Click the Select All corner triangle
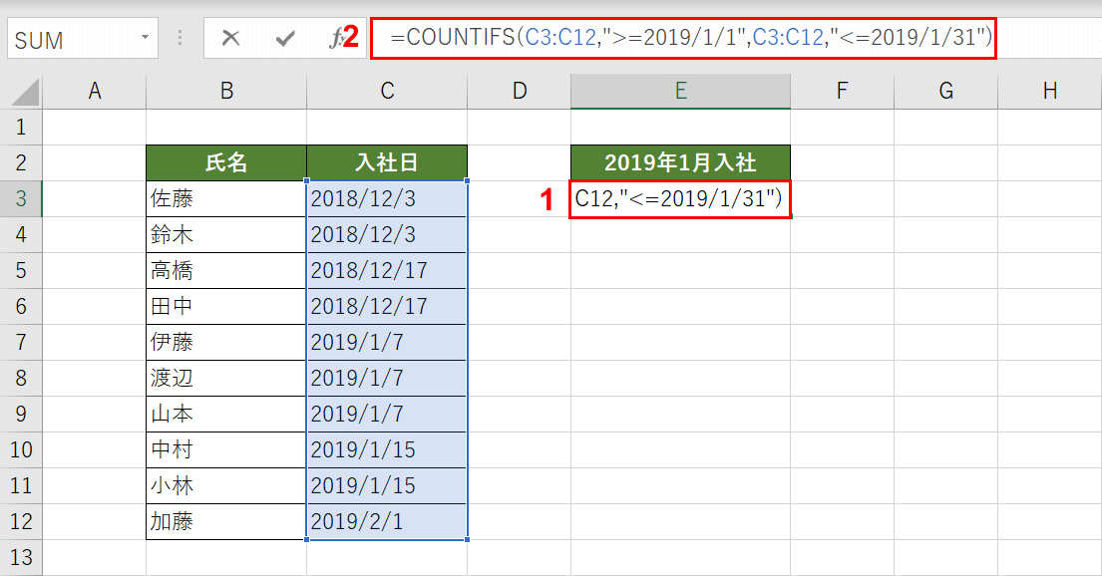 point(25,93)
